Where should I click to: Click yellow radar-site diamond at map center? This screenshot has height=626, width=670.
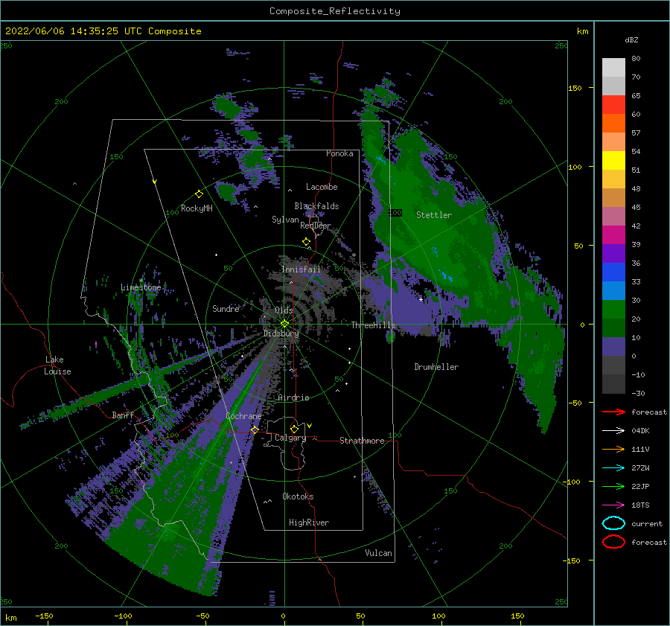coord(284,324)
